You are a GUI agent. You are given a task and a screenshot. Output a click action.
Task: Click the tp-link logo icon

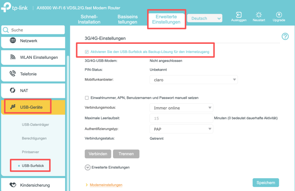point(6,7)
